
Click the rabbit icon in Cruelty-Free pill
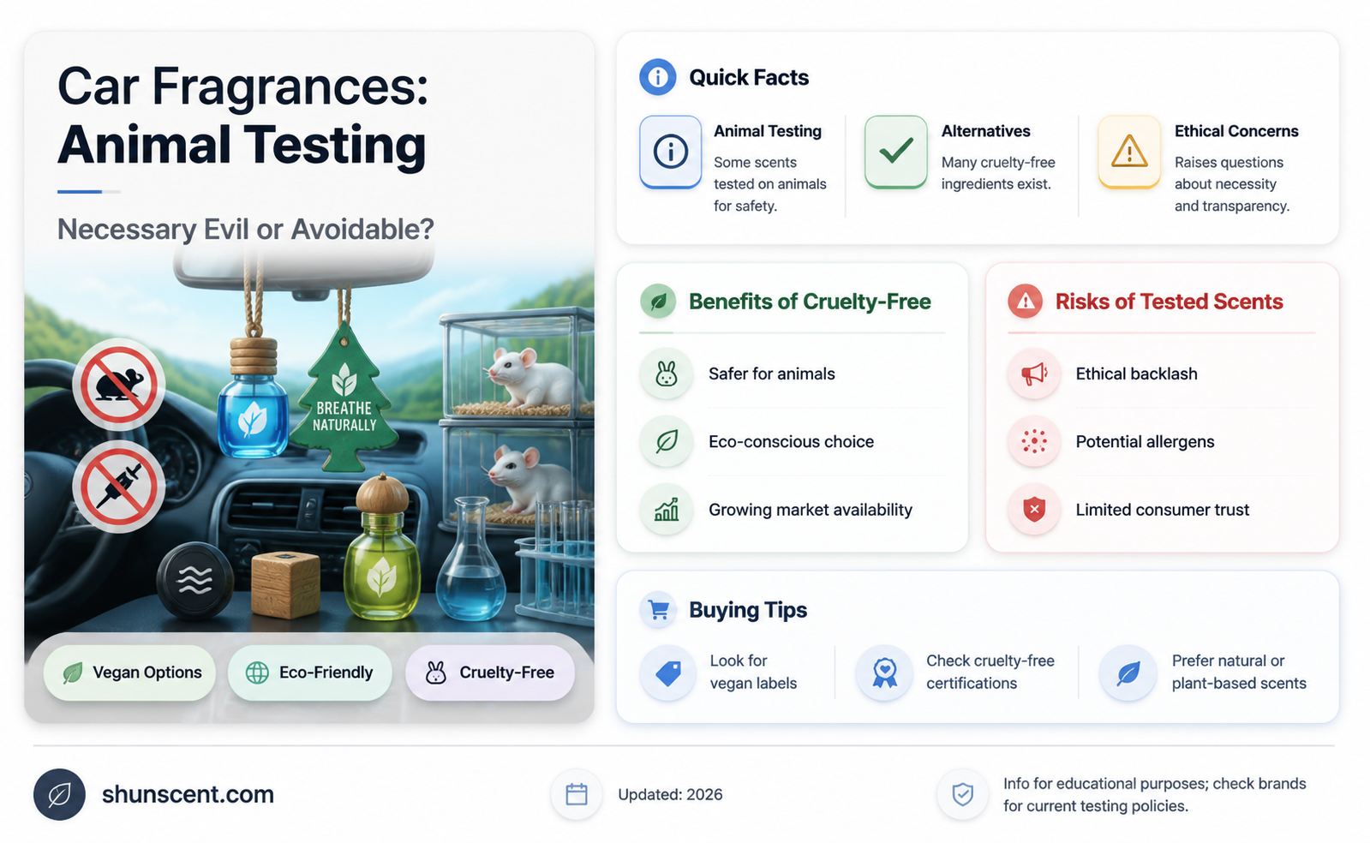click(x=436, y=673)
